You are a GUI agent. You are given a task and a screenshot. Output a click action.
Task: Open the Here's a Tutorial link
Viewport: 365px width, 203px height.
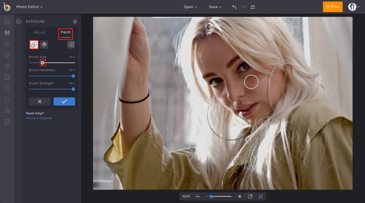click(39, 118)
